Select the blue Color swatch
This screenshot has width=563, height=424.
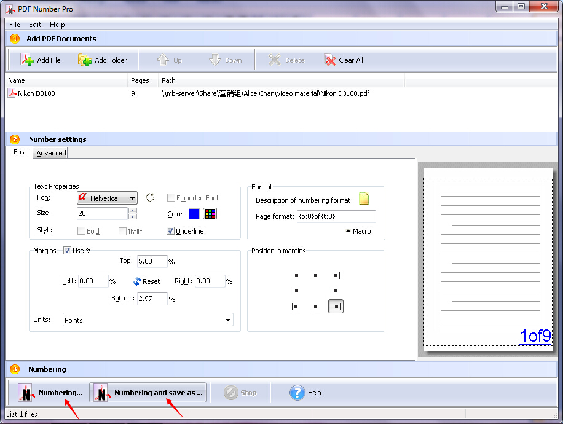pos(194,214)
